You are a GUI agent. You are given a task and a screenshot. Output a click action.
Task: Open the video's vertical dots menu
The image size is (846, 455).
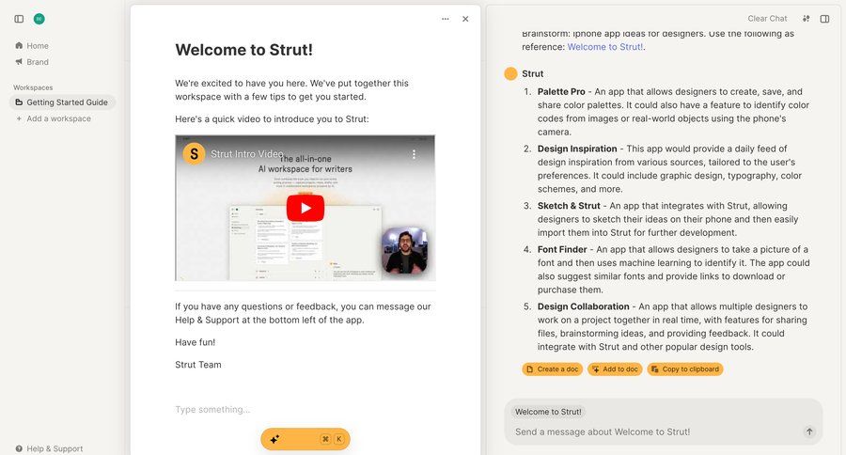pos(414,154)
